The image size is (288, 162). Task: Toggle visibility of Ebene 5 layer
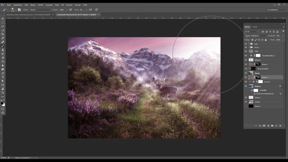(246, 98)
